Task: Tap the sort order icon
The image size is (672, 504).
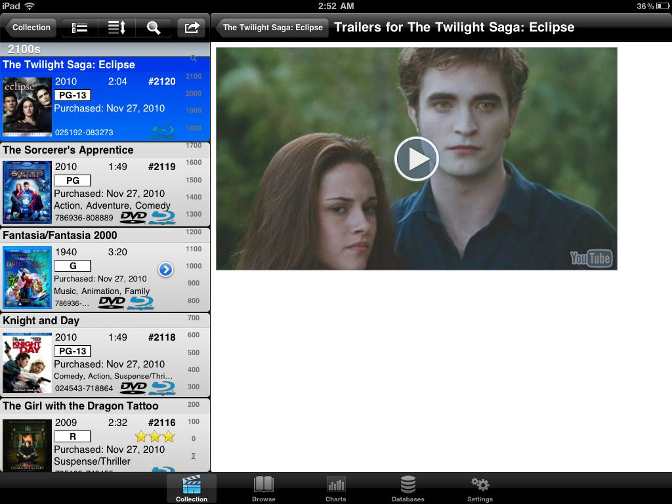Action: pos(117,28)
